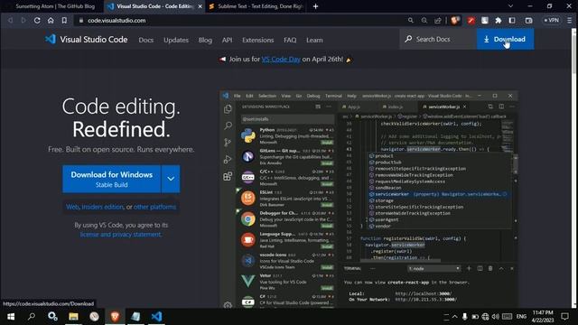
Task: Open a new tab with the plus button
Action: [315, 6]
